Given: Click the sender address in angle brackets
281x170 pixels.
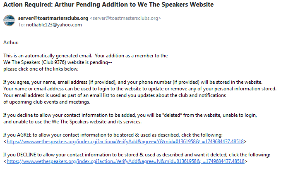Looking at the screenshot, I should tap(125, 19).
